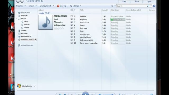Uncheck the box for track lion hunt
The width and height of the screenshot is (169, 95).
(72, 28)
